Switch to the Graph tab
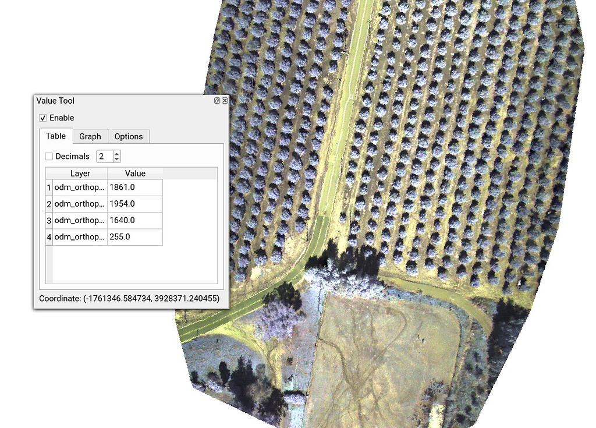The height and width of the screenshot is (428, 596). click(x=90, y=136)
